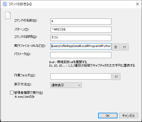Viewport: 142px width, 122px height.
Task: Focus the コマンドの名前 field containing A
Action: point(81,21)
